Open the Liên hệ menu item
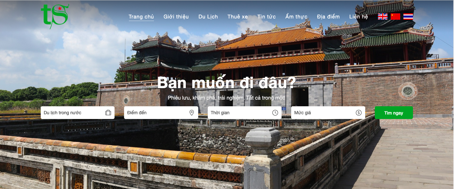 click(x=359, y=17)
